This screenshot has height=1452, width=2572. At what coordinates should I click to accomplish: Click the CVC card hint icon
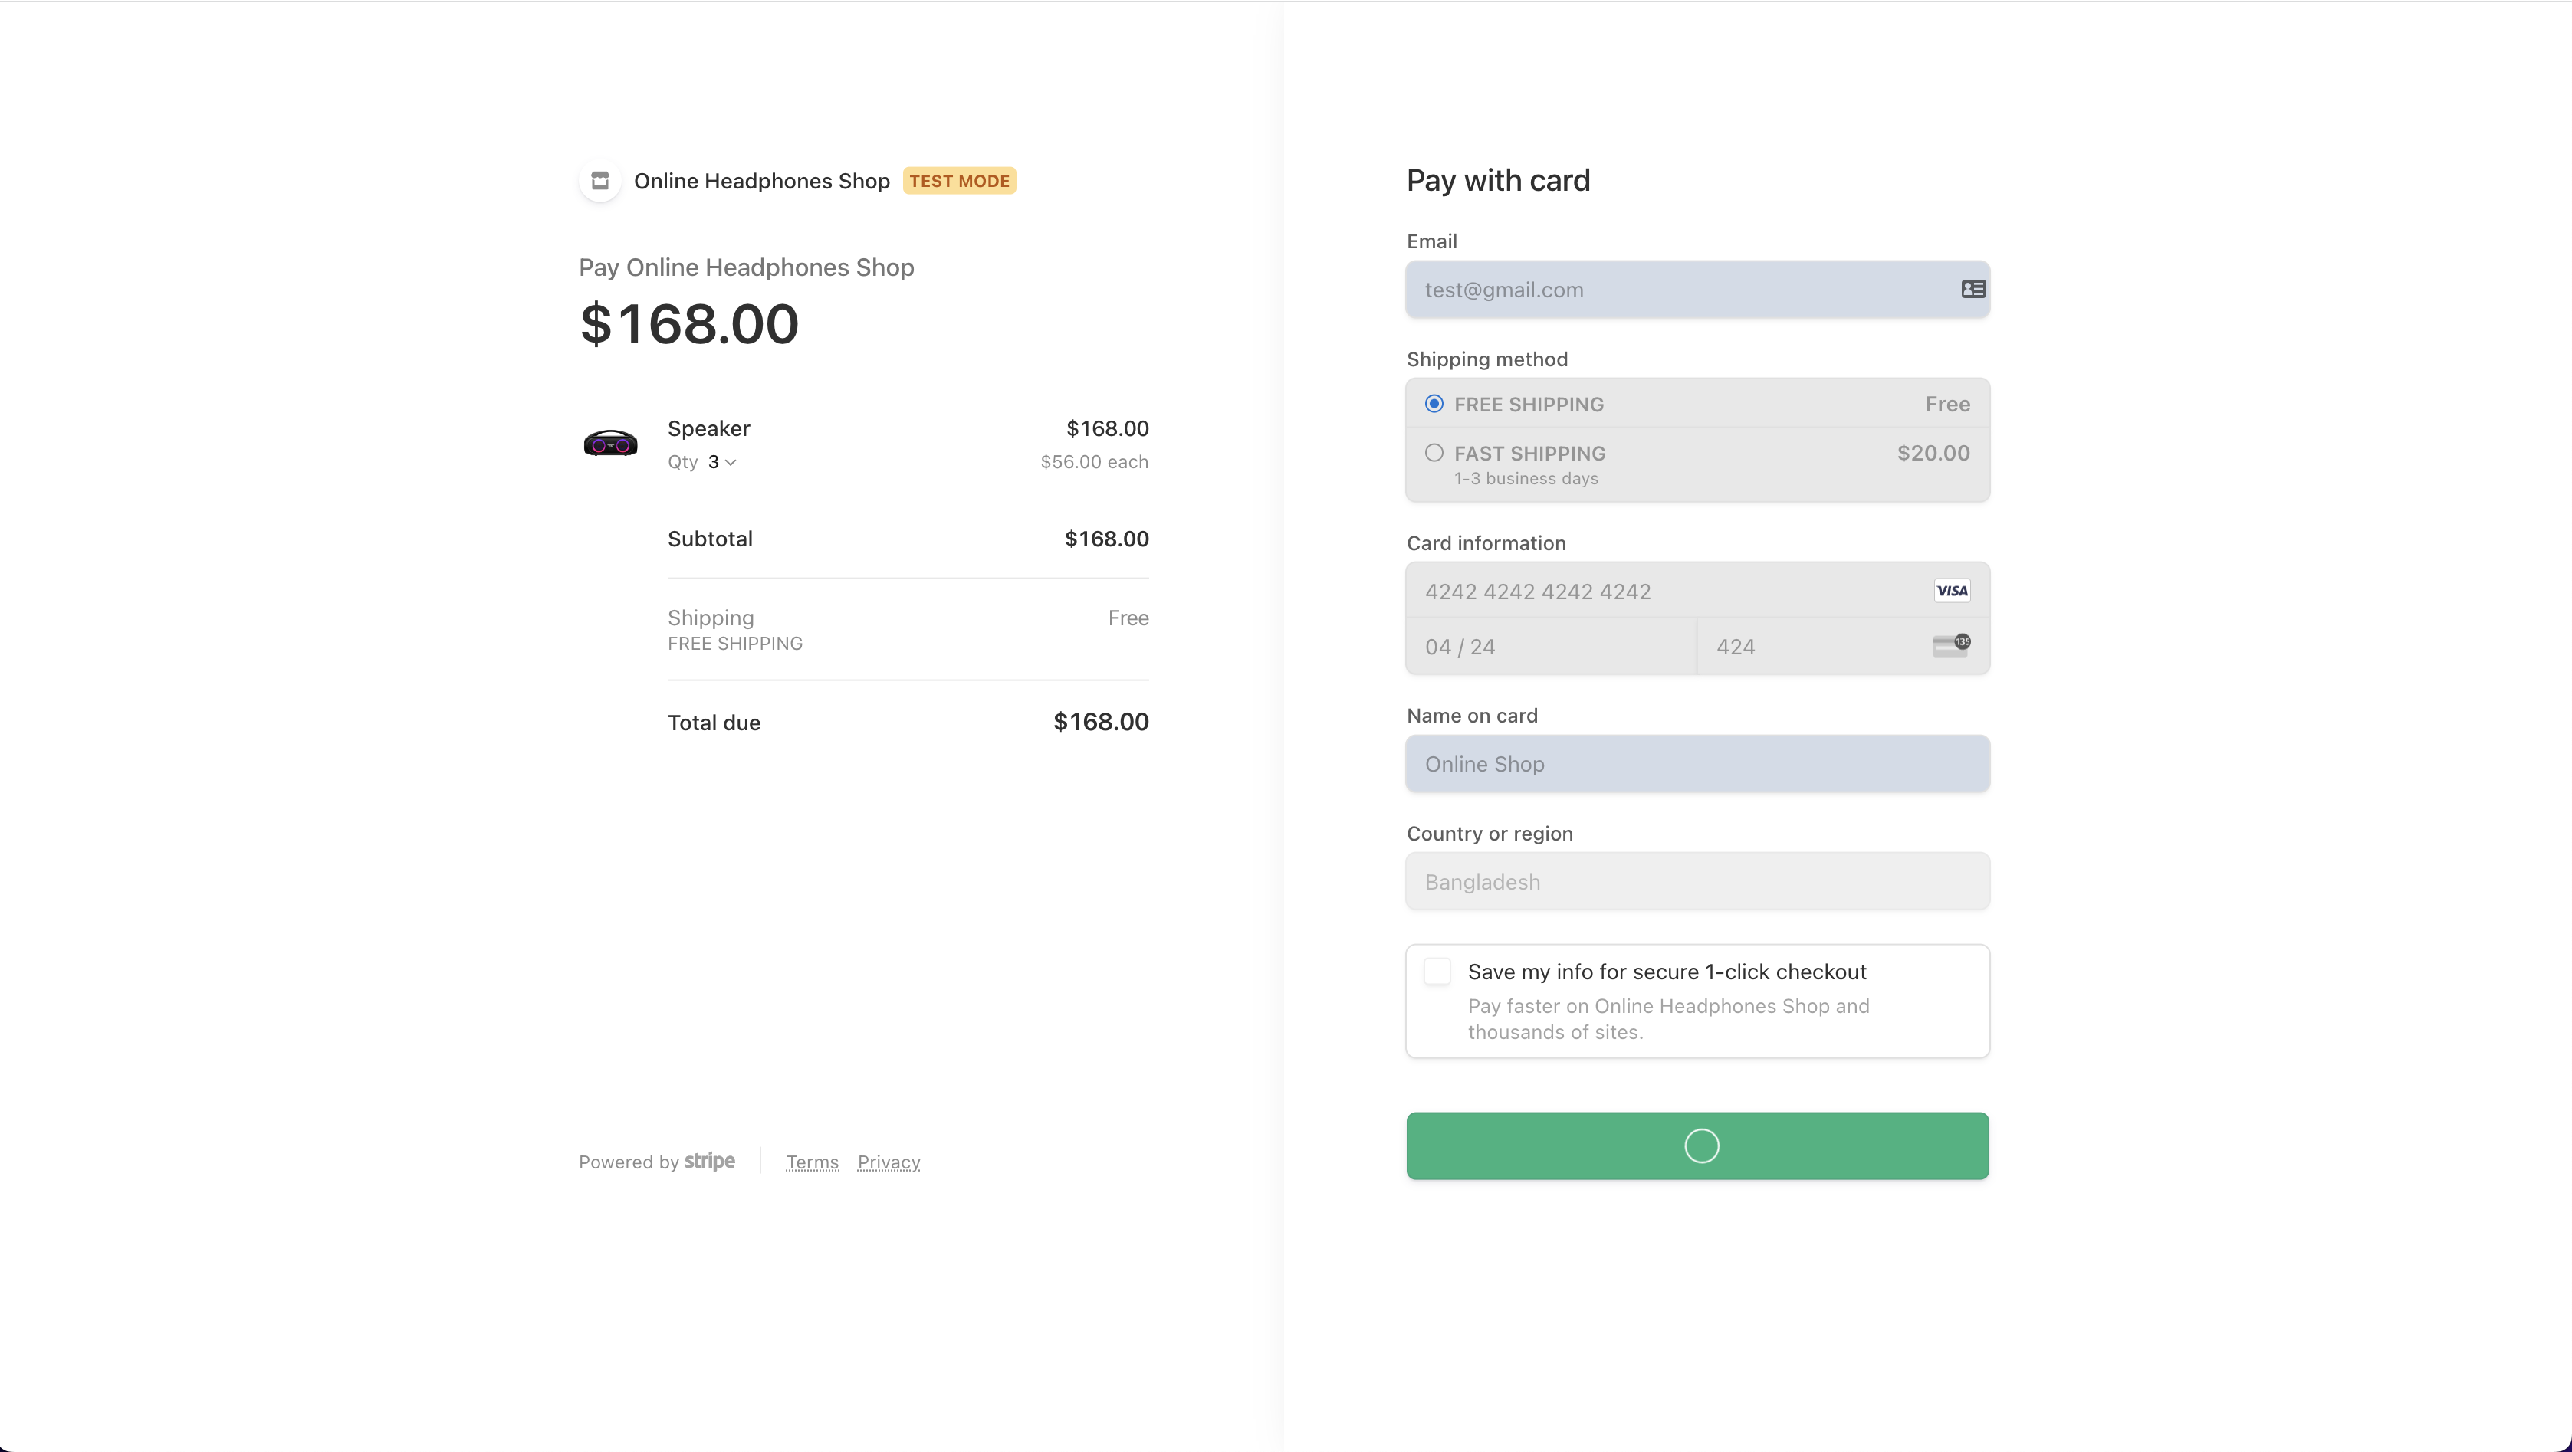pyautogui.click(x=1951, y=646)
